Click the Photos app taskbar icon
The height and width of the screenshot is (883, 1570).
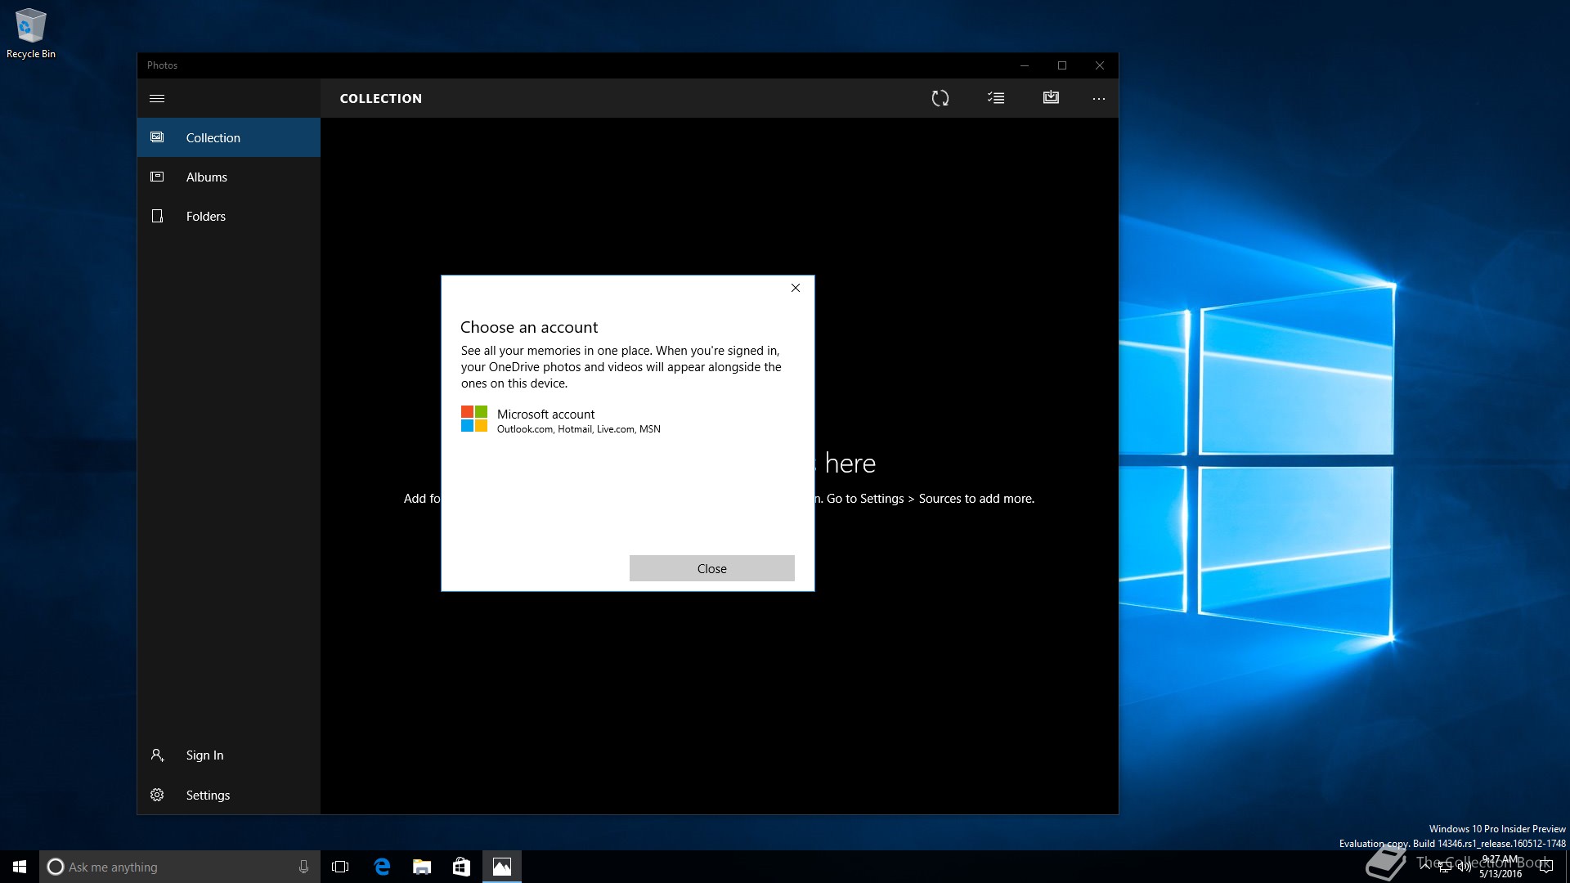[502, 867]
